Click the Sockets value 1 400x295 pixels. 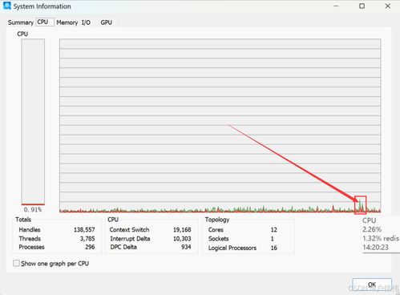(x=273, y=239)
